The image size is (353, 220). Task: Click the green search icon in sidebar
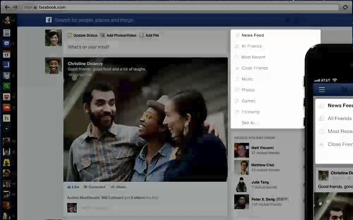(x=7, y=86)
